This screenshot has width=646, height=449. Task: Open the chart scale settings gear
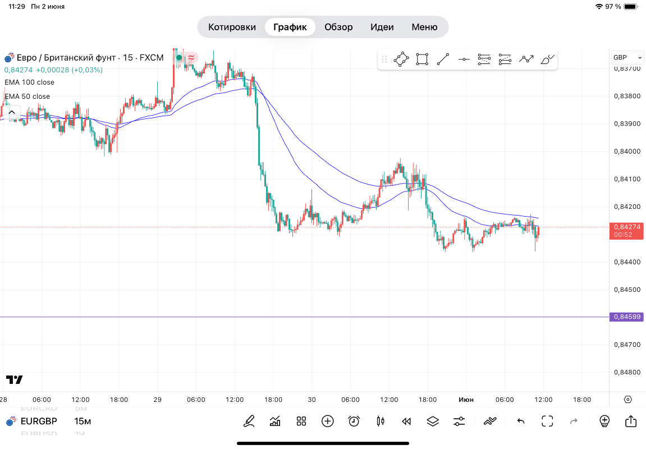[628, 399]
